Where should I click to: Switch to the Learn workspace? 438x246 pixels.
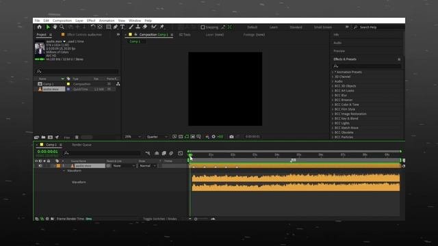274,27
